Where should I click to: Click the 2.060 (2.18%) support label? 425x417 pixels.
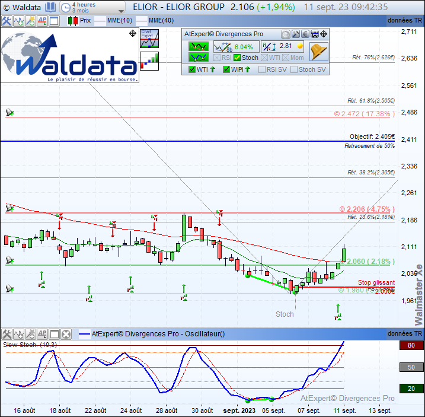[368, 262]
